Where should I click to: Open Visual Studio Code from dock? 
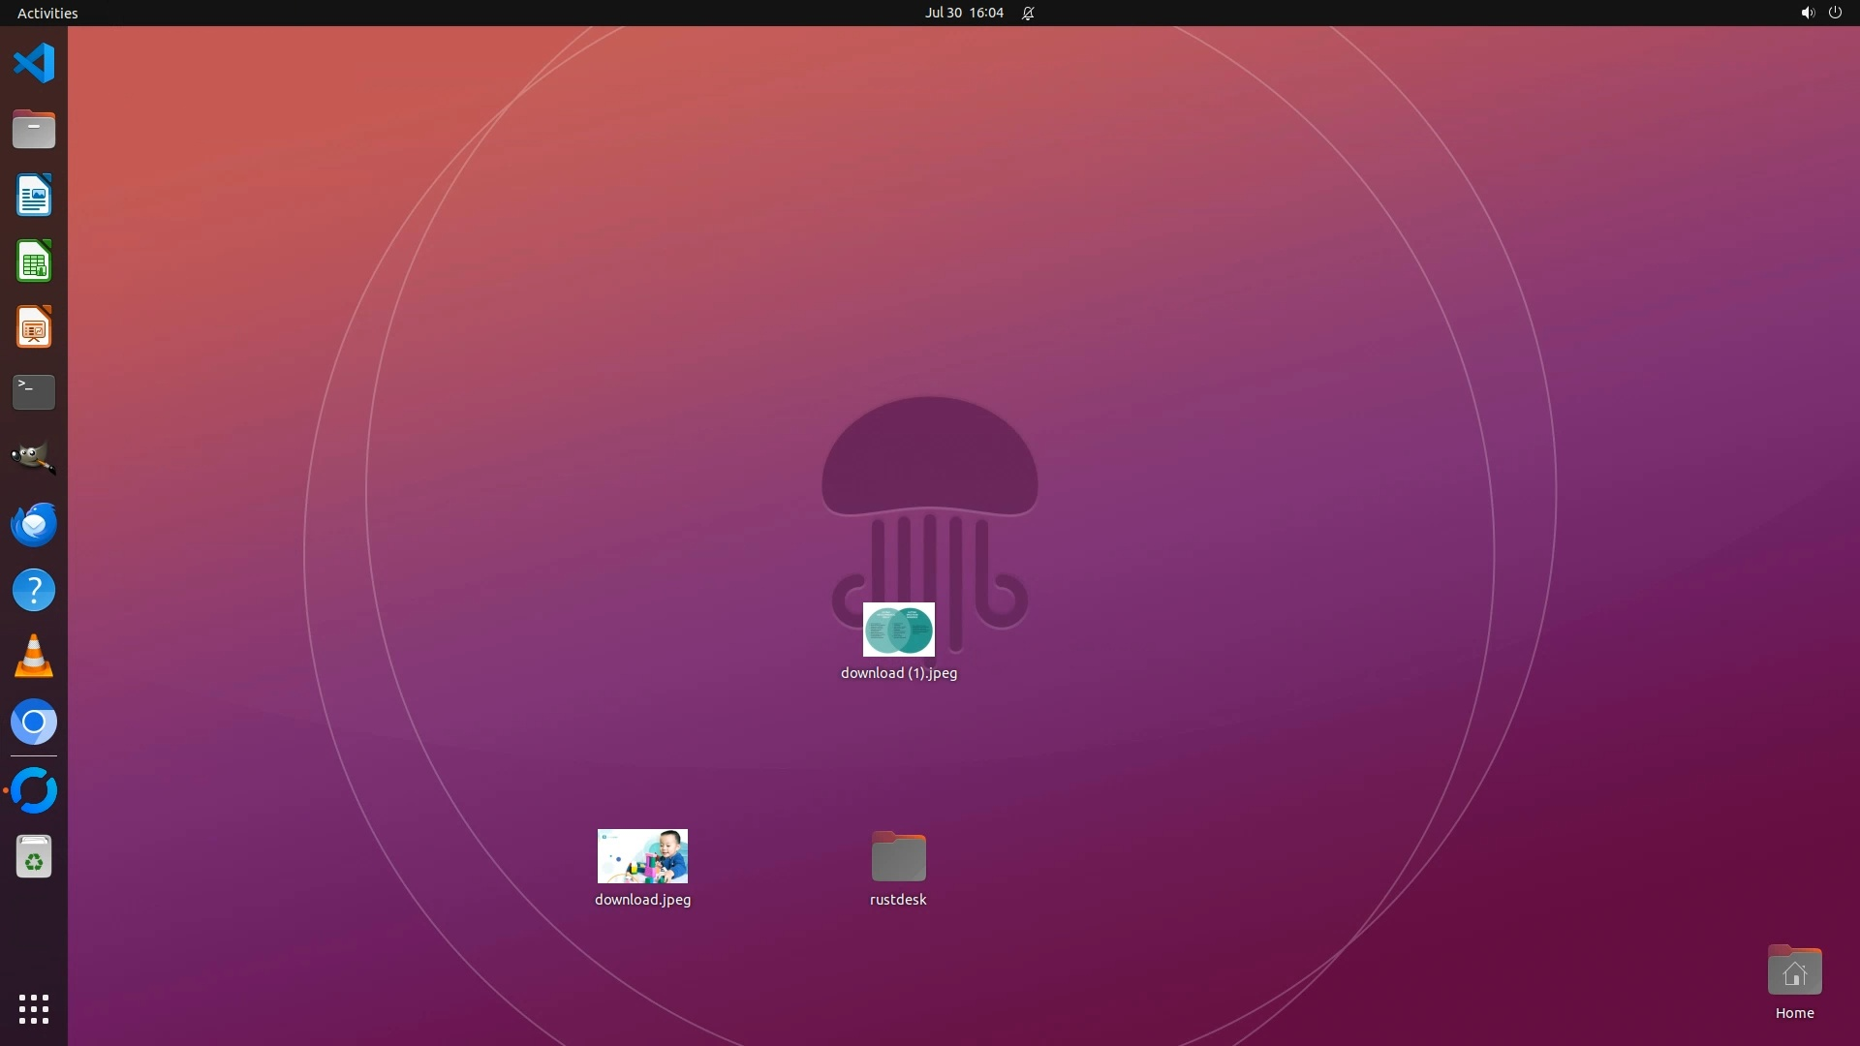click(34, 64)
